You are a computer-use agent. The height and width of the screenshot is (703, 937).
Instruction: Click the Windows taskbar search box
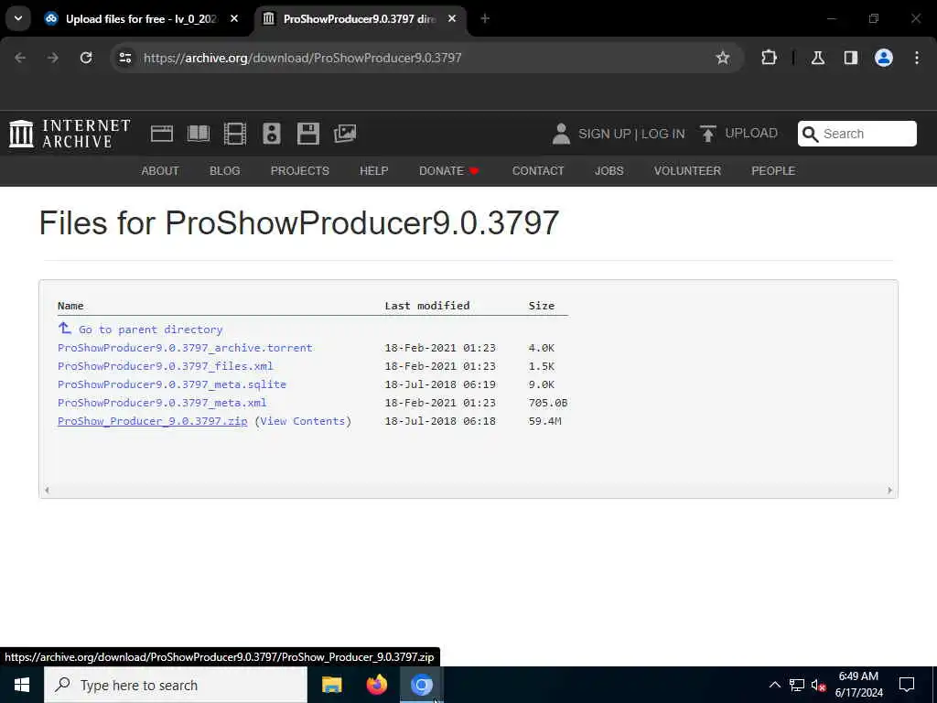coord(176,685)
